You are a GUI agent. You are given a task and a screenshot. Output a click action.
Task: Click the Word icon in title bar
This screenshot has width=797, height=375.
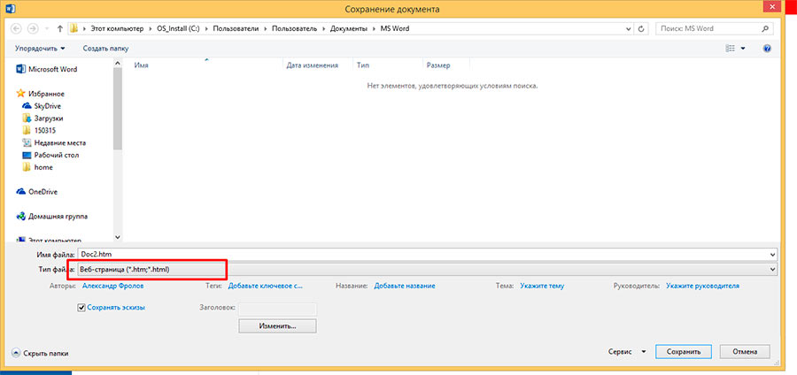point(10,9)
